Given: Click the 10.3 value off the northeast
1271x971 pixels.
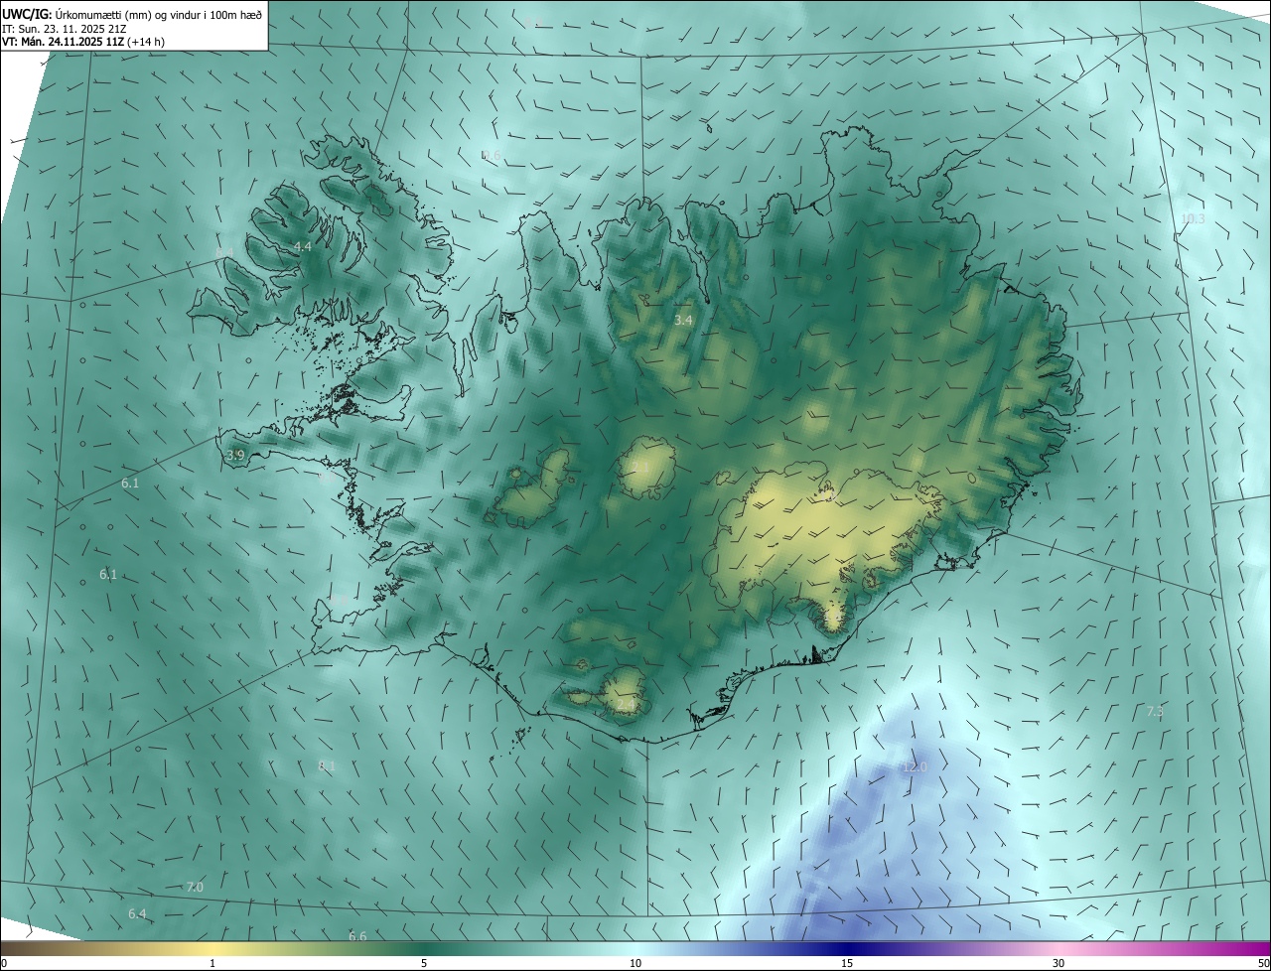Looking at the screenshot, I should pos(1193,219).
